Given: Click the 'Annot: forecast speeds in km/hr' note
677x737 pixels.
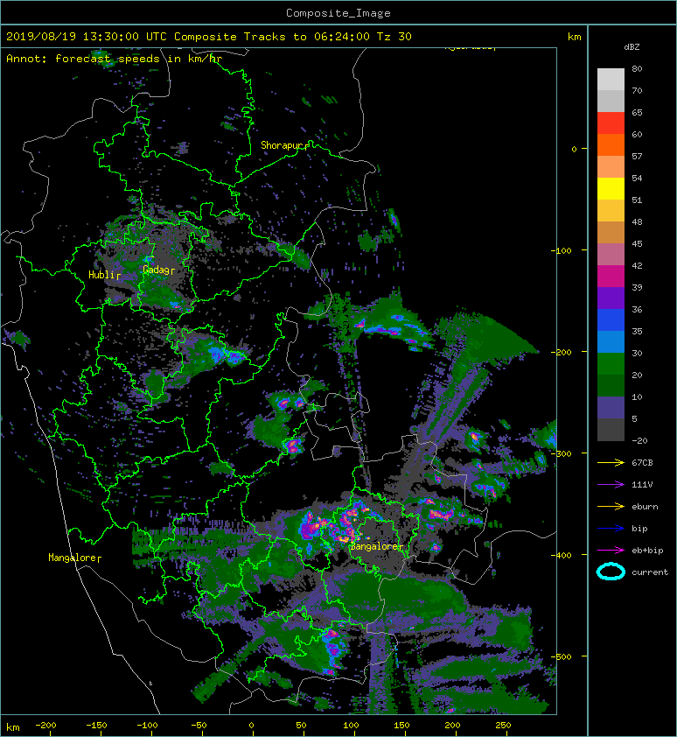Looking at the screenshot, I should click(115, 59).
